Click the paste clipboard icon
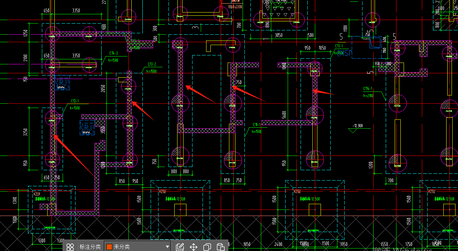The height and width of the screenshot is (251, 458). (221, 247)
